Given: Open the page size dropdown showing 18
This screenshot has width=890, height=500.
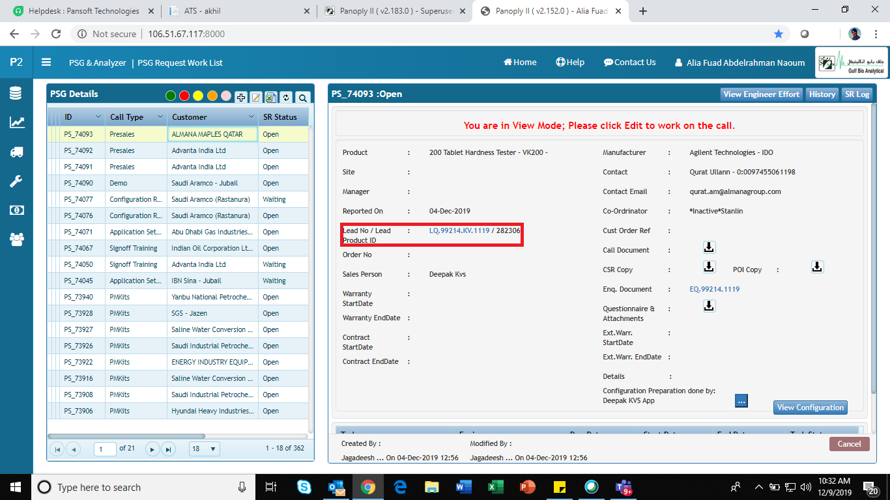Looking at the screenshot, I should tap(205, 449).
